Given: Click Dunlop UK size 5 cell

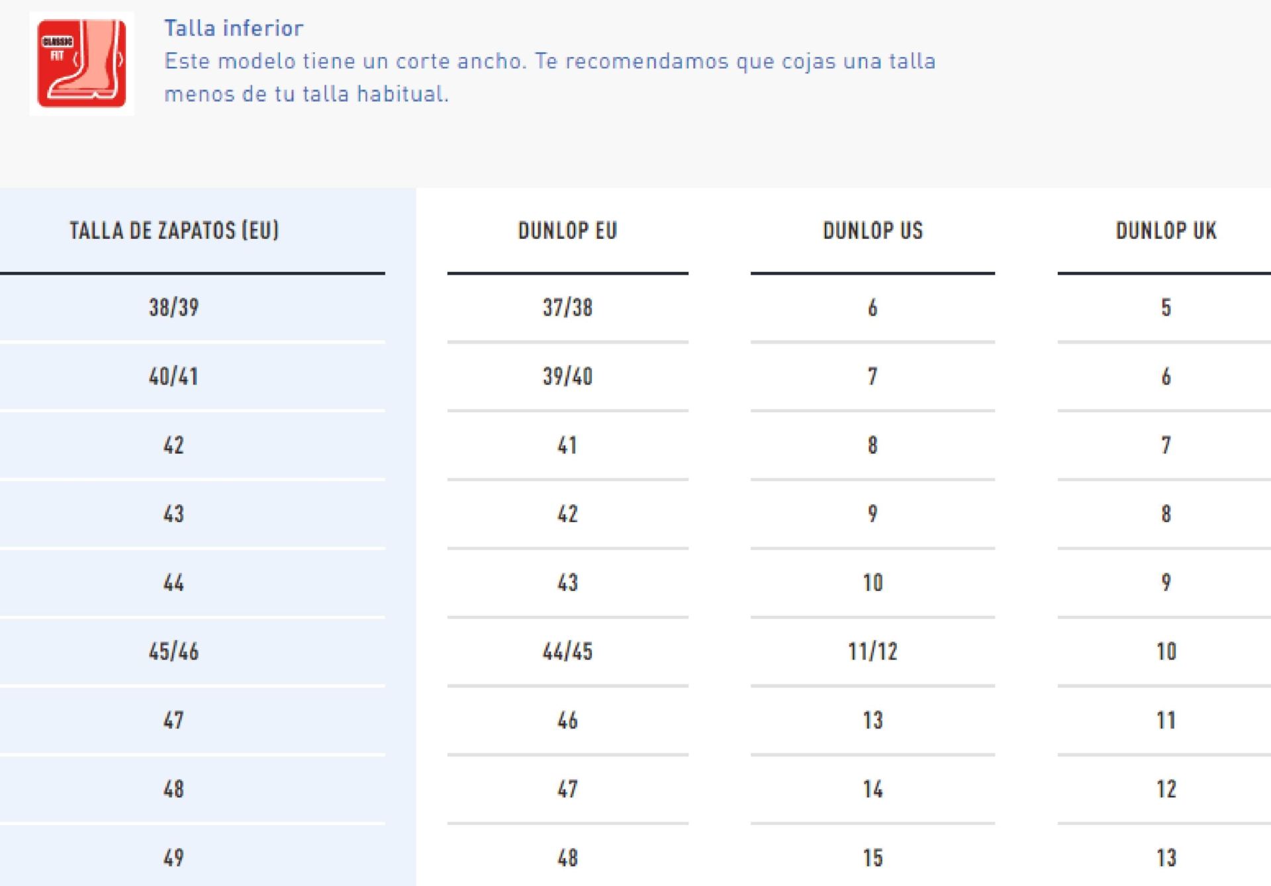Looking at the screenshot, I should 1166,308.
